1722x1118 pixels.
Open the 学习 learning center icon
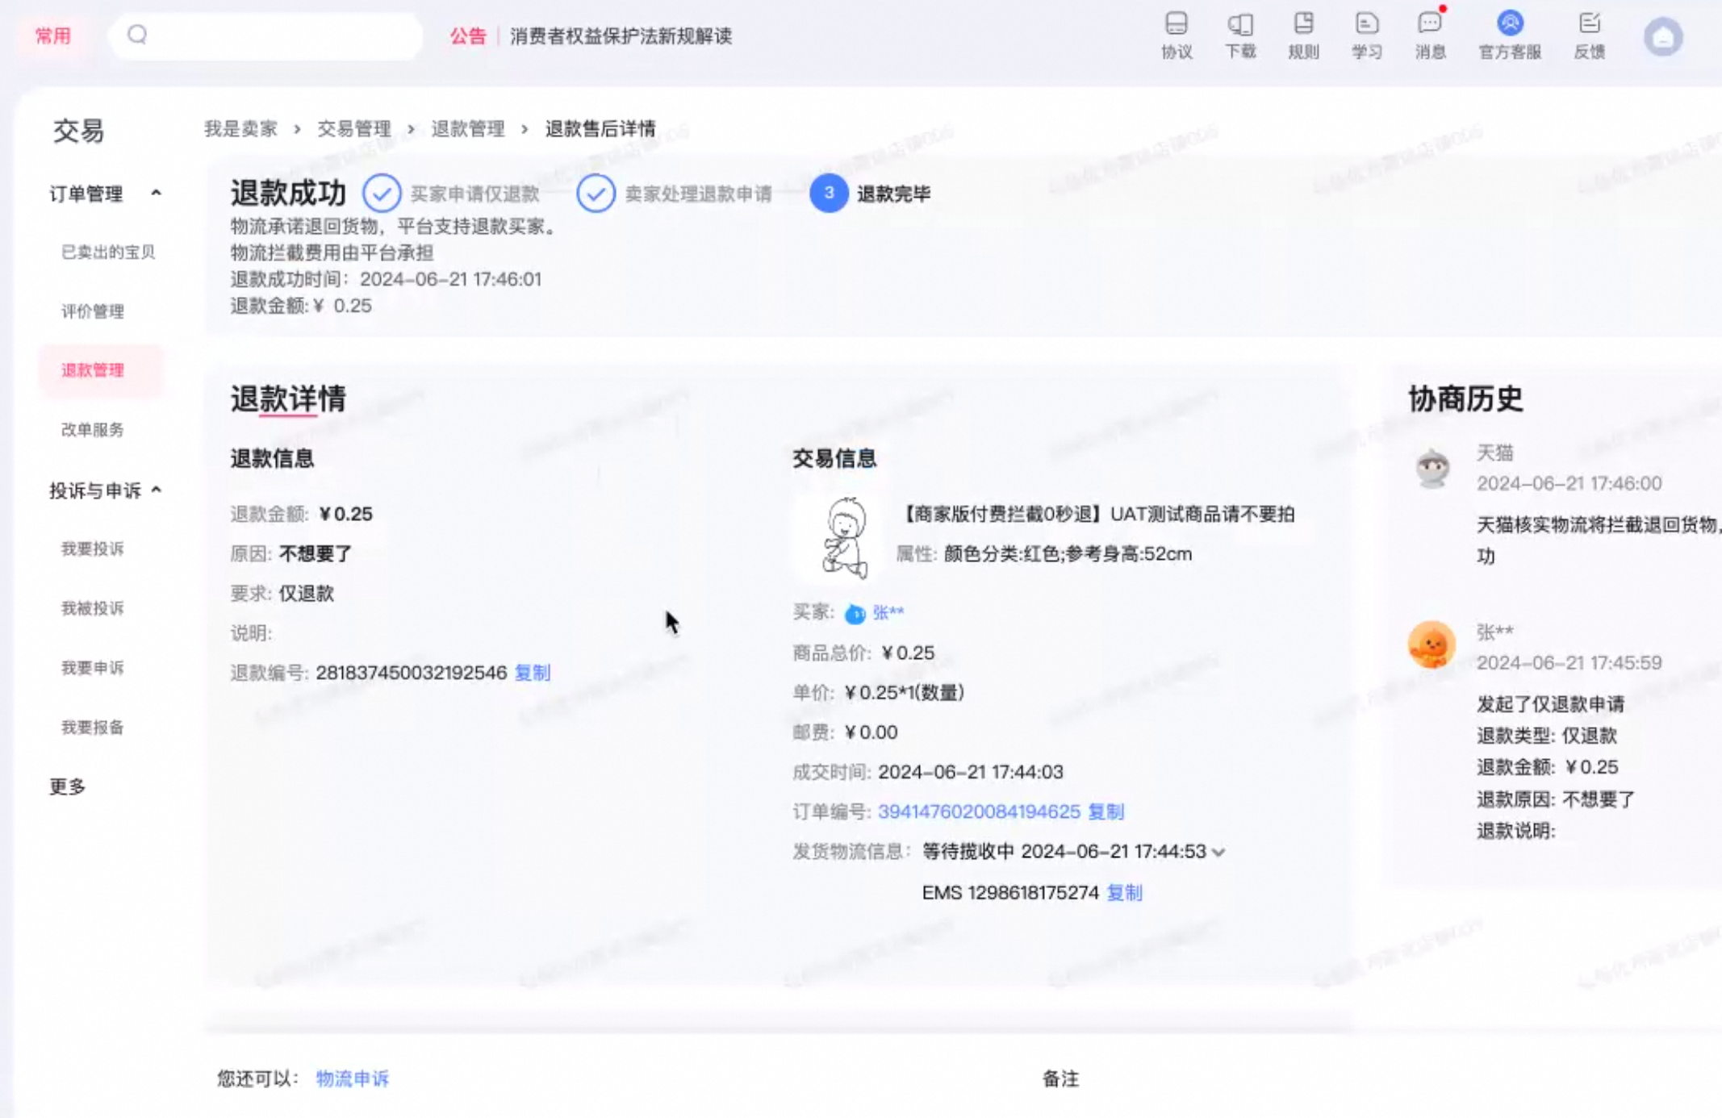(1366, 36)
